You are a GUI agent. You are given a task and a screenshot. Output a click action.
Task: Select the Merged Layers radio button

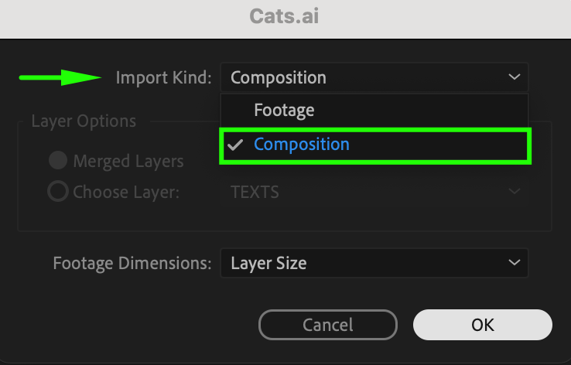[57, 161]
